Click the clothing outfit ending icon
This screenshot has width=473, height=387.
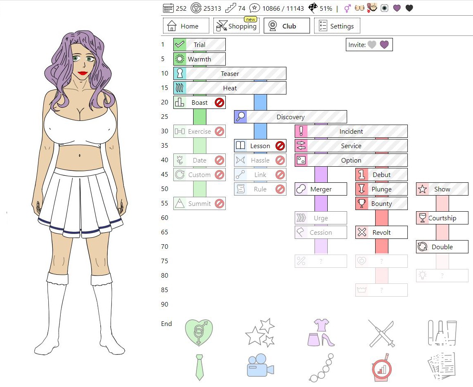click(x=321, y=333)
